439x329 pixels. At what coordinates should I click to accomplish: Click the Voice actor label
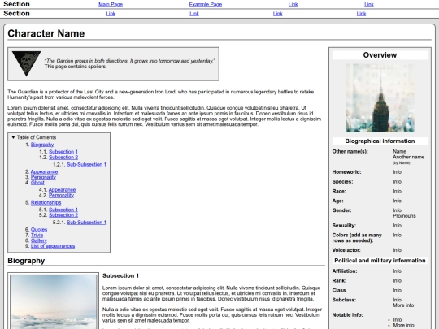click(346, 250)
